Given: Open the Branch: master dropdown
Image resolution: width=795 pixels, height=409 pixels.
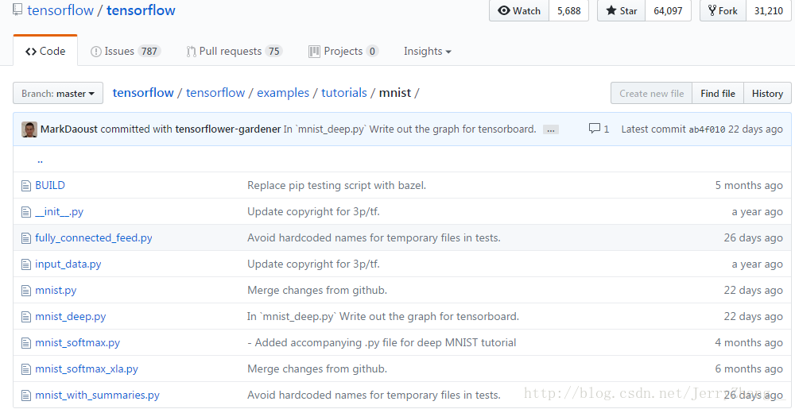Looking at the screenshot, I should coord(58,93).
